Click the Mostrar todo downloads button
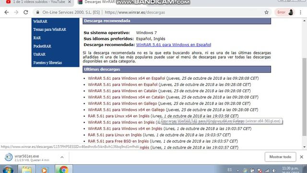This screenshot has height=173, width=307. (280, 157)
